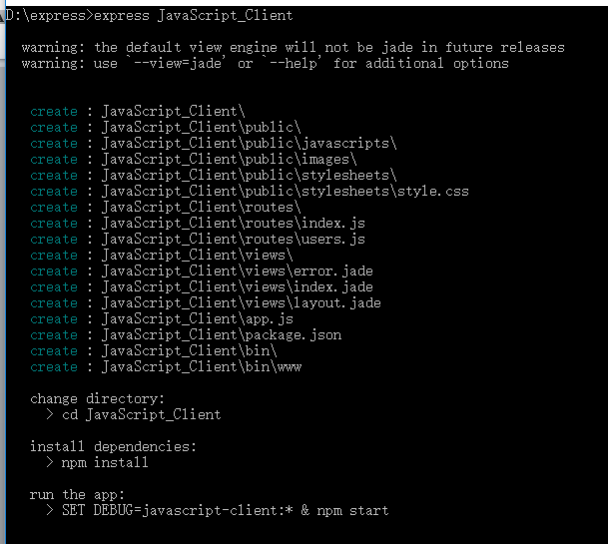Click the JavaScript_Client\app.js path
The width and height of the screenshot is (608, 544).
197,319
